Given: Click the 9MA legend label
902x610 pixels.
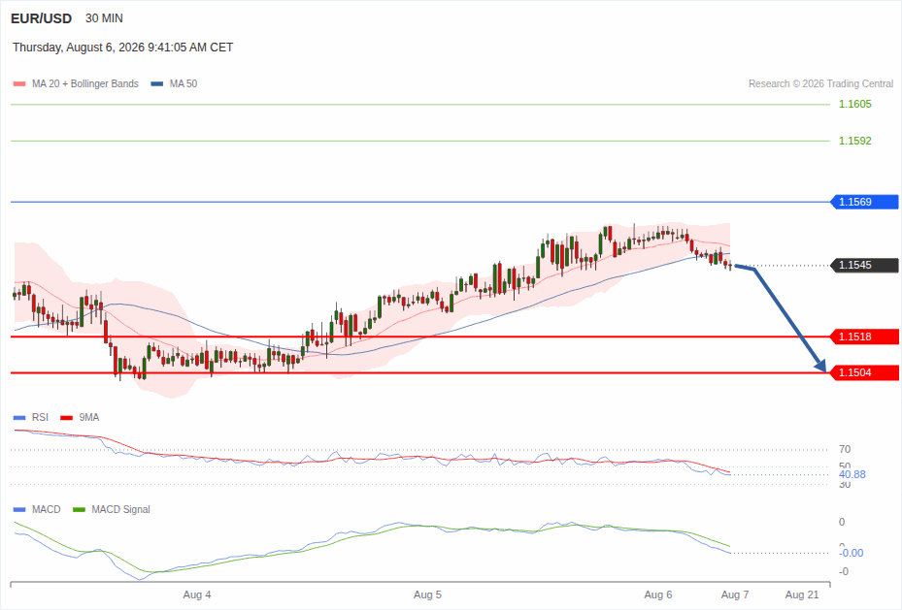Looking at the screenshot, I should coord(89,418).
